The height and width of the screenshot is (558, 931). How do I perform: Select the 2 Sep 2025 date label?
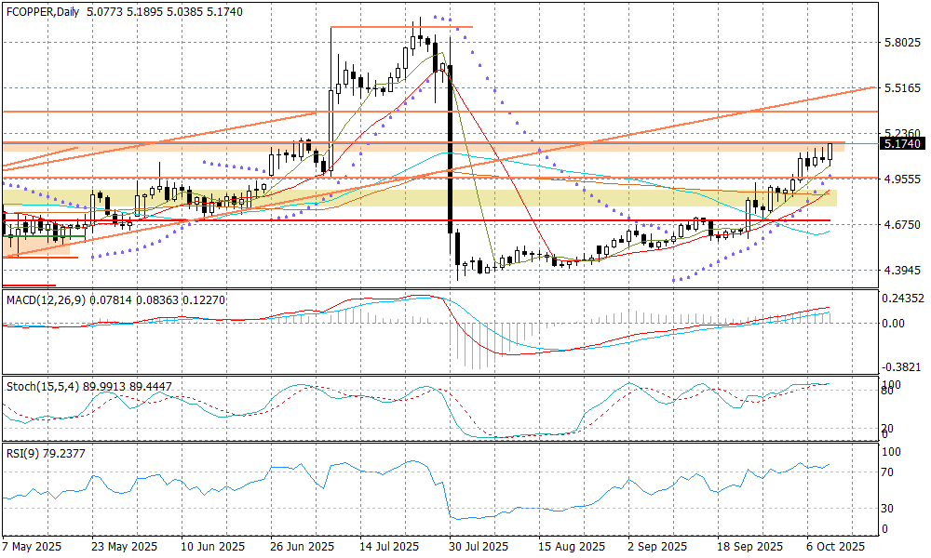click(658, 546)
